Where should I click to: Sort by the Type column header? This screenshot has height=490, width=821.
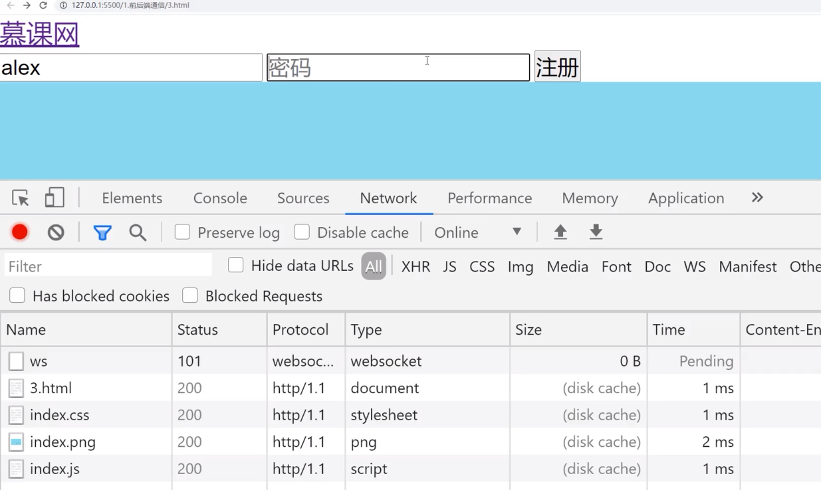[x=427, y=329]
